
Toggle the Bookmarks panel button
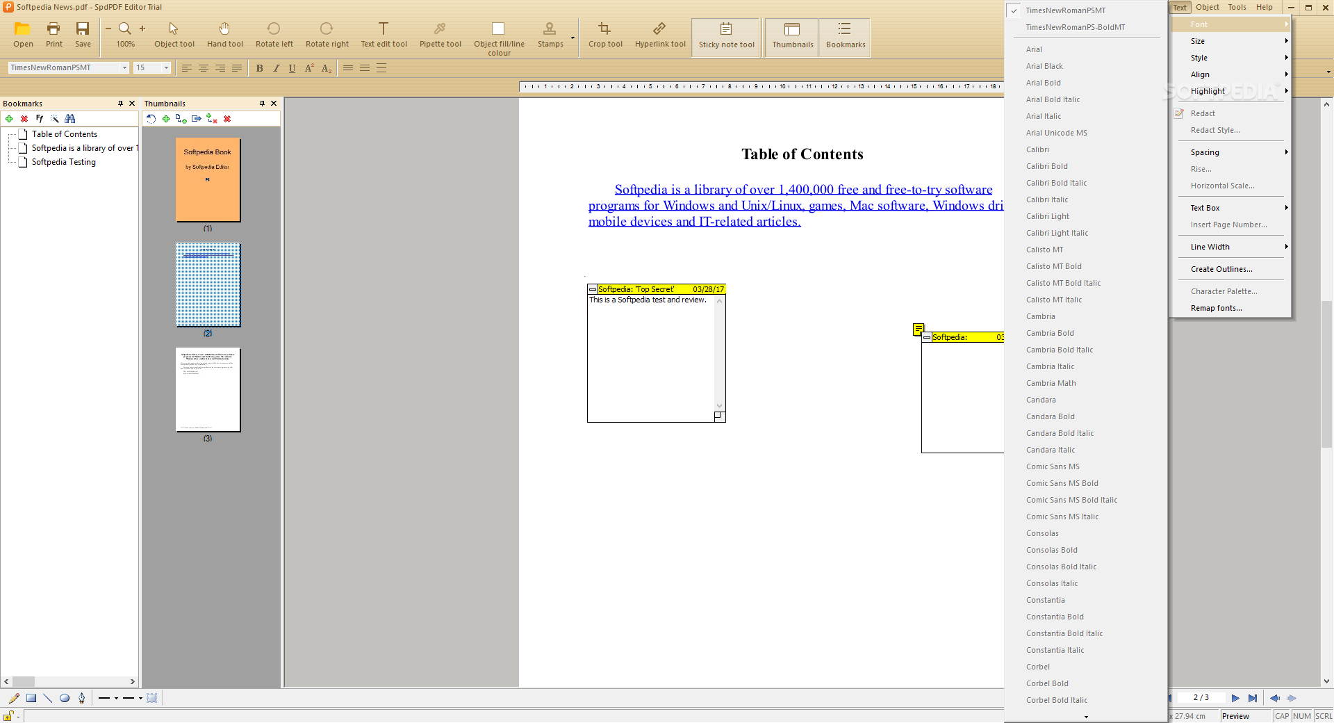(845, 37)
